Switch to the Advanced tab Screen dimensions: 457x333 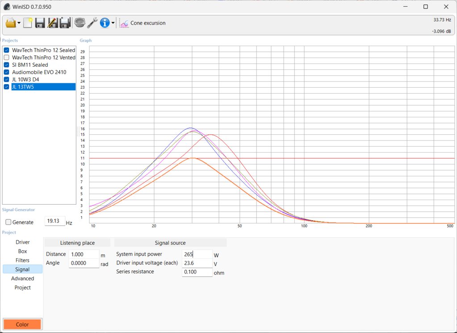click(22, 278)
